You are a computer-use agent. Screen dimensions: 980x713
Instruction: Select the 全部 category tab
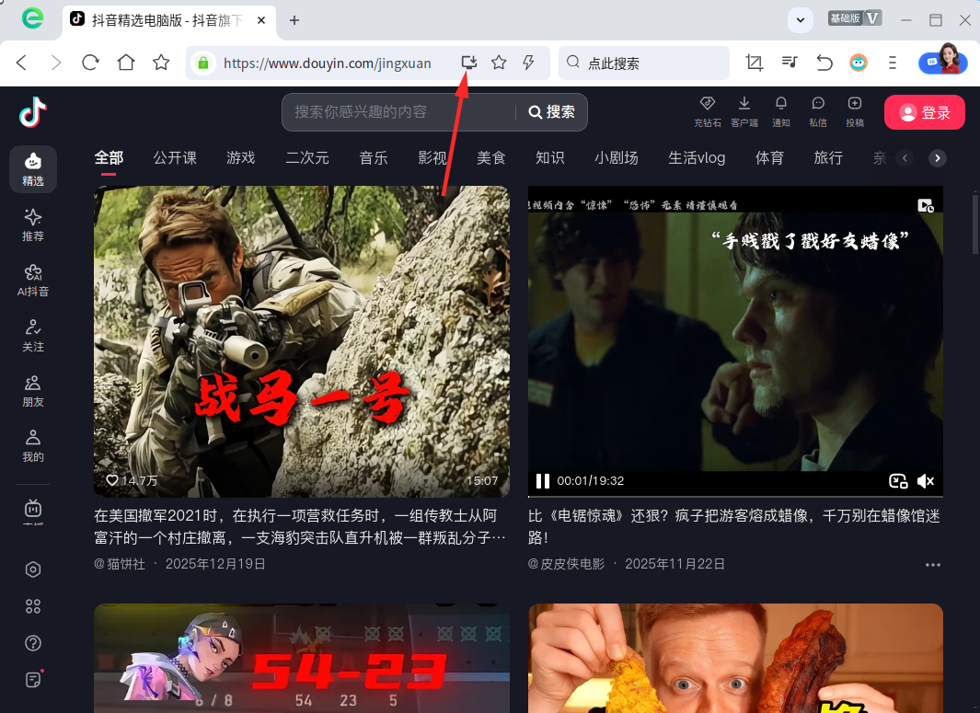109,158
